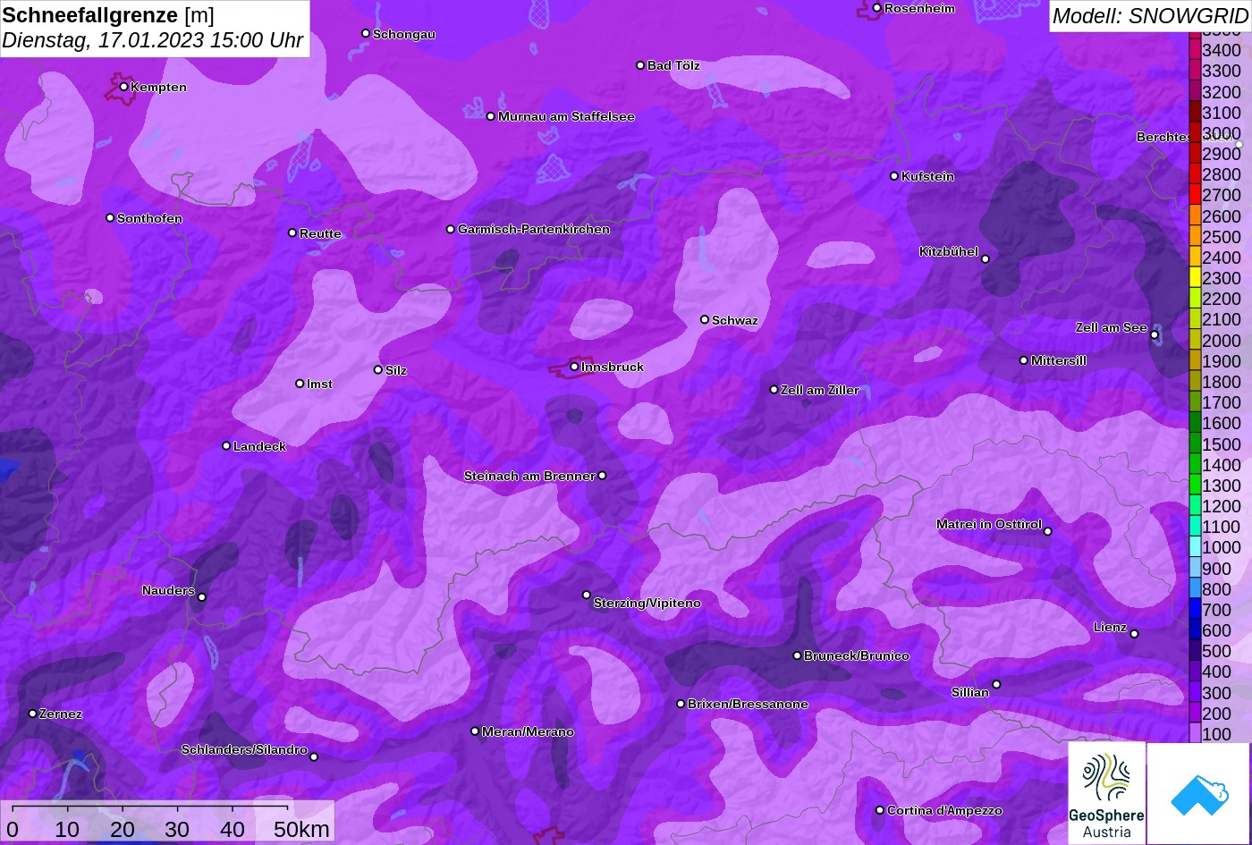Pick the 700 m blue legend swatch
Viewport: 1252px width, 845px height.
tap(1195, 610)
